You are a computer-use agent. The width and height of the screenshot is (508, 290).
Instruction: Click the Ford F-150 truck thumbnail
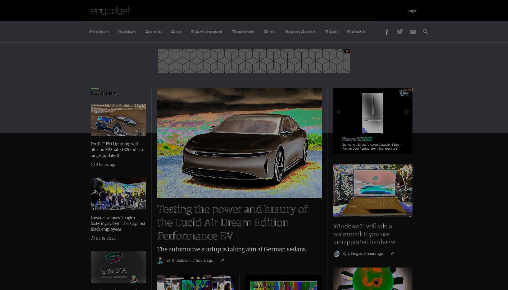point(118,120)
